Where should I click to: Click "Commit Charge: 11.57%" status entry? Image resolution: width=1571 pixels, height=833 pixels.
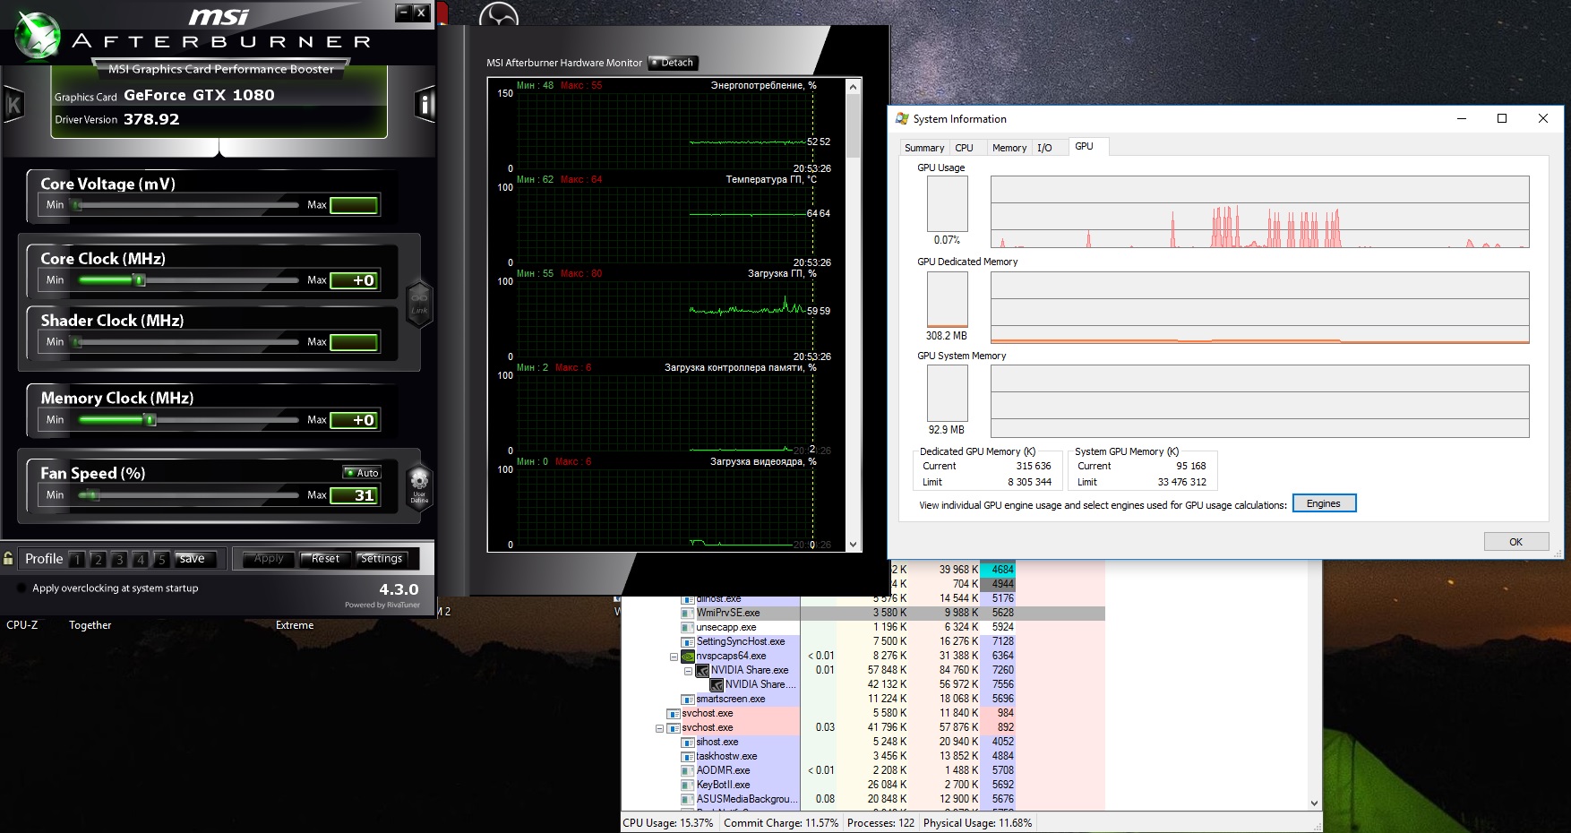coord(781,823)
